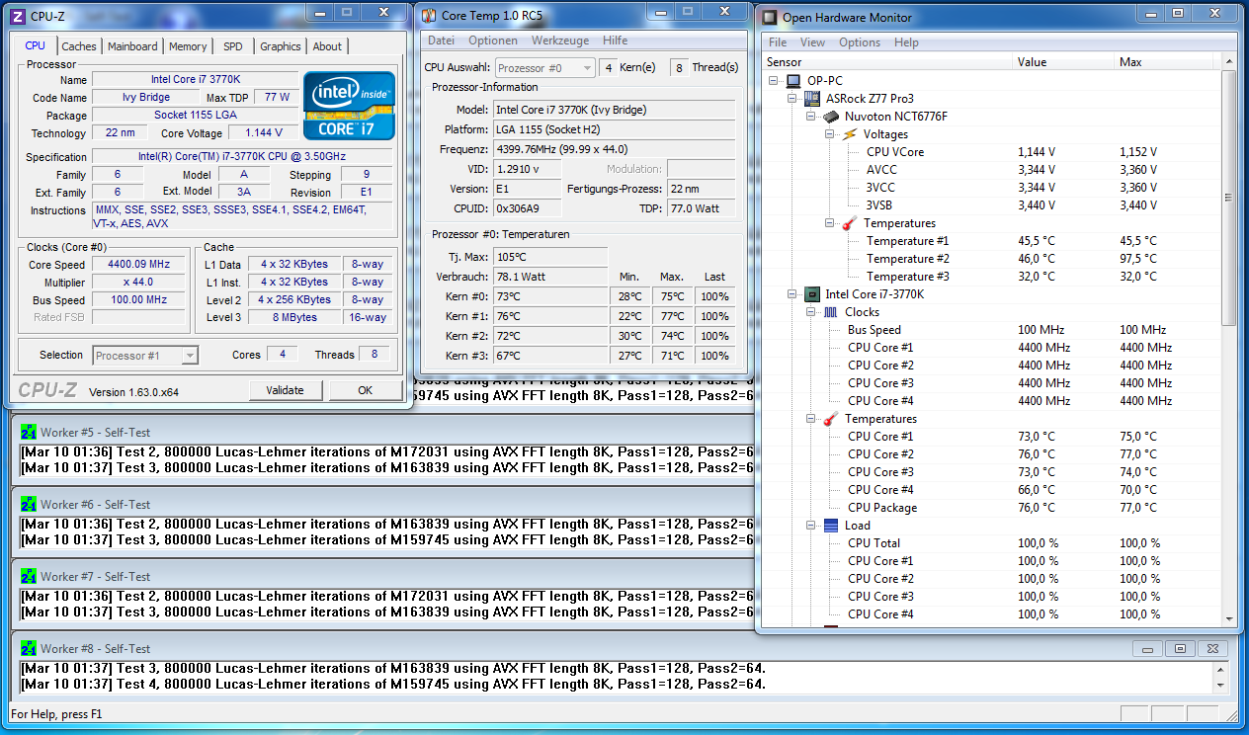Open the Hilfe menu in Core Temp
This screenshot has width=1249, height=735.
[615, 41]
